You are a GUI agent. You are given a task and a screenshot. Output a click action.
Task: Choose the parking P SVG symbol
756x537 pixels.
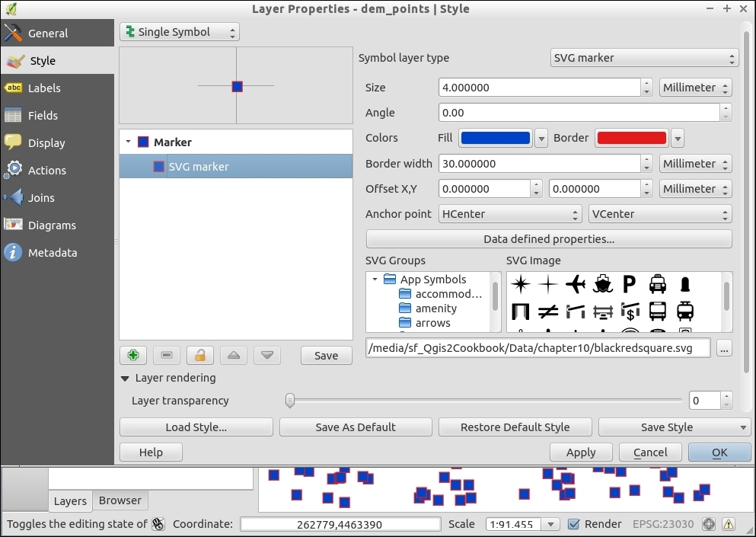pyautogui.click(x=629, y=284)
